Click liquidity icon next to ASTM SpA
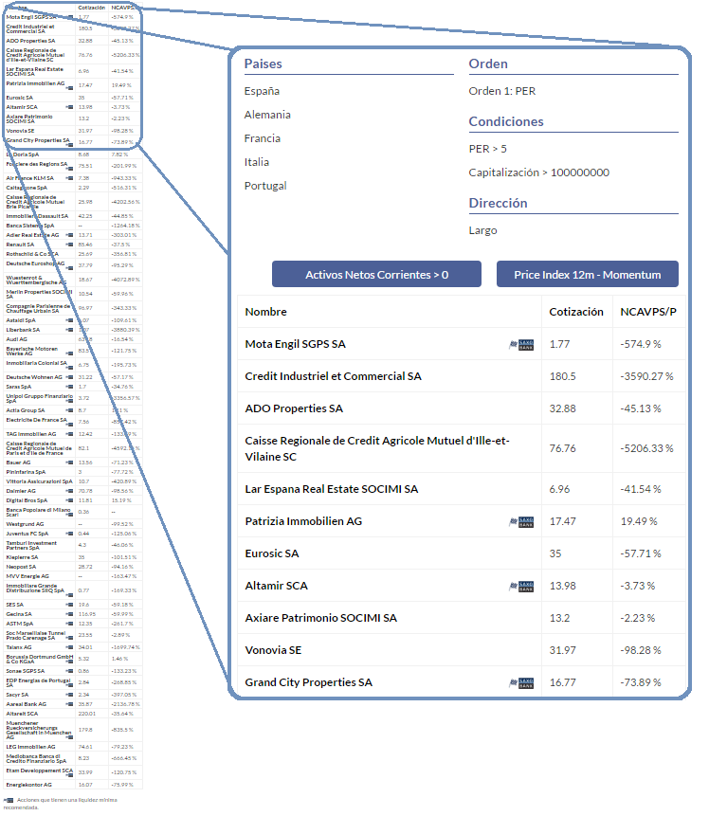Viewport: 709px width, 816px height. 69,624
